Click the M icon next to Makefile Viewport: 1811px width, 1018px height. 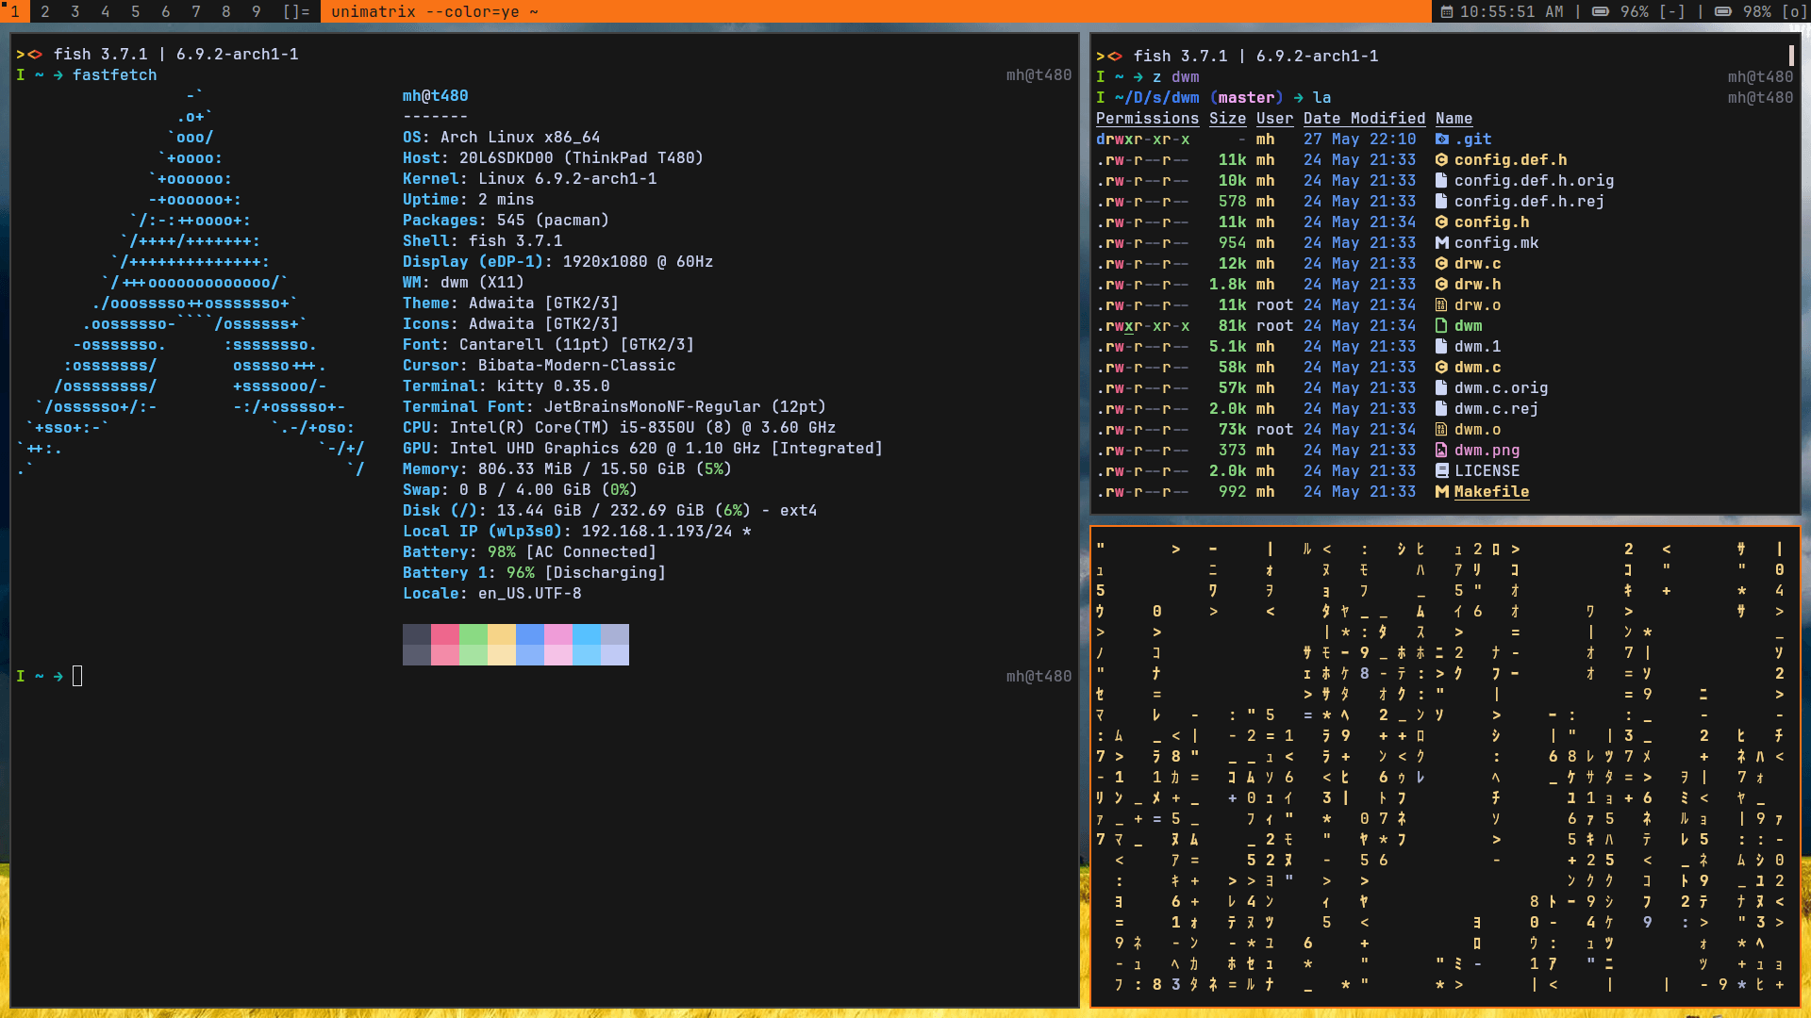click(x=1441, y=492)
